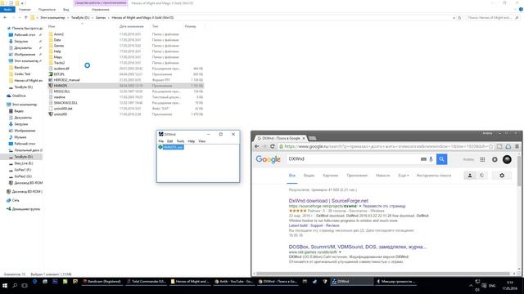This screenshot has width=524, height=294.
Task: Open the Windows Start button
Action: [x=5, y=286]
